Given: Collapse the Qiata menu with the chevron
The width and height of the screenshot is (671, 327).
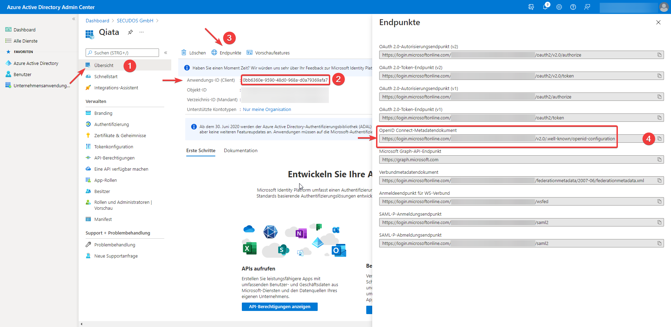Looking at the screenshot, I should (x=166, y=53).
